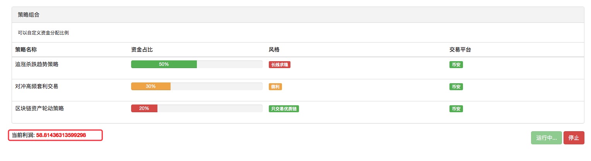Click the 长线求稳 red style tag
Viewport: 591px width, 161px height.
pos(280,65)
